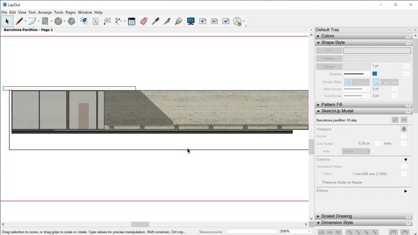The image size is (418, 235).
Task: Collapse the Camera section triangle
Action: (x=406, y=159)
